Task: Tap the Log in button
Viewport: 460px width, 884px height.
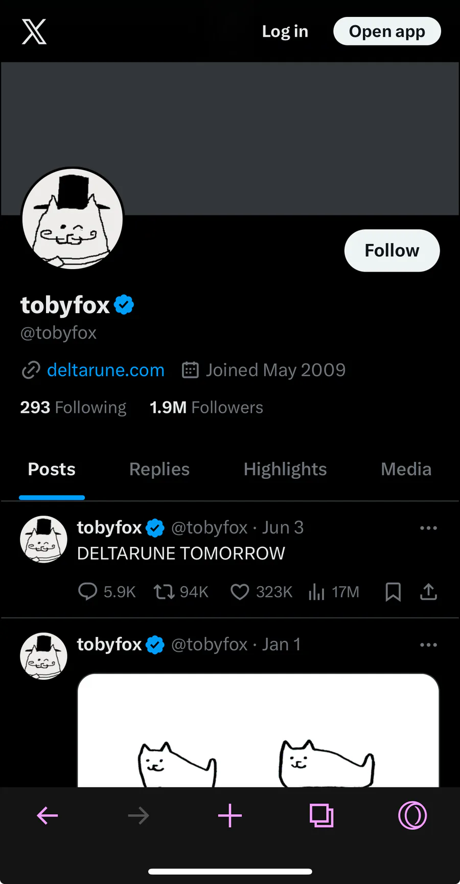Action: click(x=285, y=32)
